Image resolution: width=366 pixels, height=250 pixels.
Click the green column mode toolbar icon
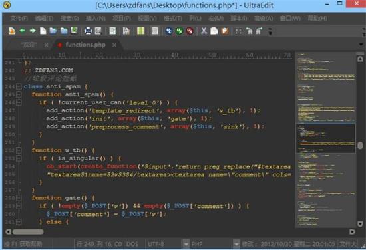point(141,31)
